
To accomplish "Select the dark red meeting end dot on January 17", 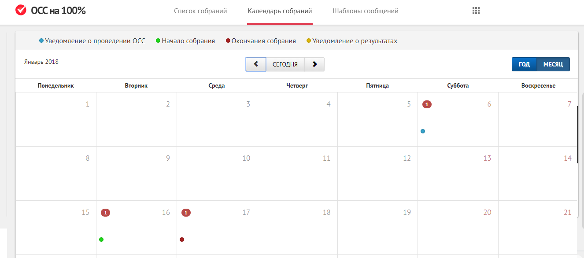I will point(182,240).
